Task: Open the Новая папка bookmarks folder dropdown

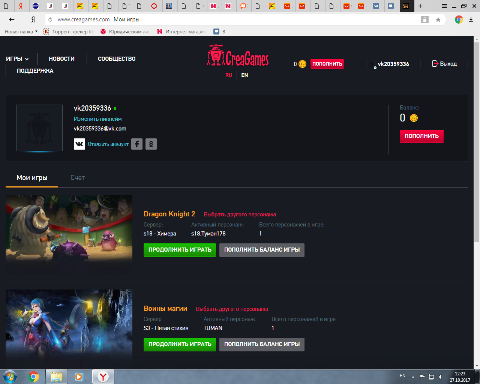Action: coord(21,31)
